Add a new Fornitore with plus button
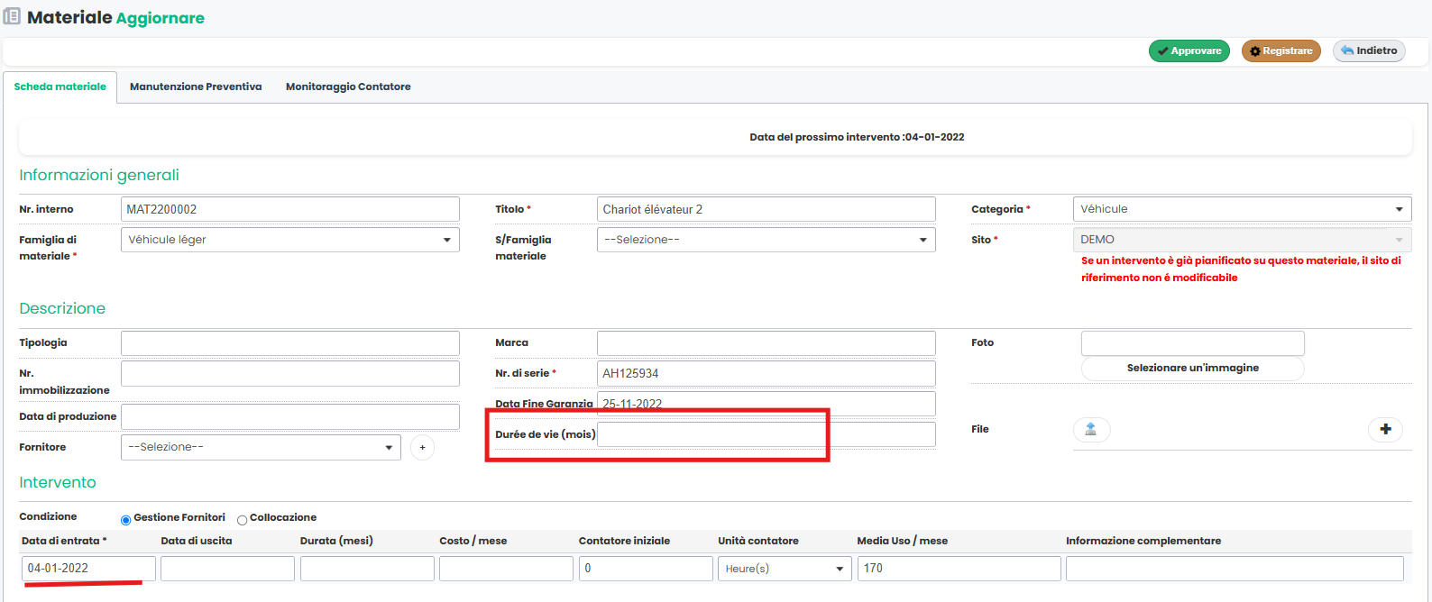The height and width of the screenshot is (602, 1432). pos(422,447)
